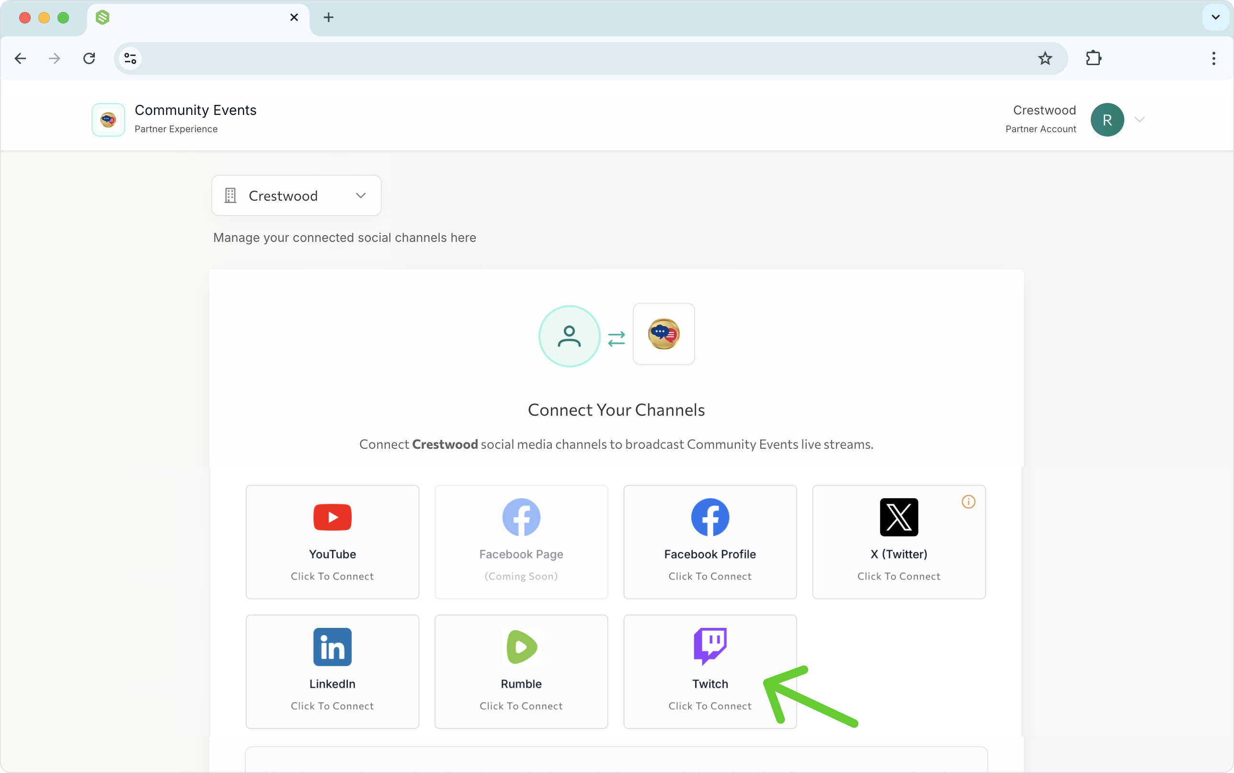
Task: Click the green tab favicon
Action: tap(103, 17)
